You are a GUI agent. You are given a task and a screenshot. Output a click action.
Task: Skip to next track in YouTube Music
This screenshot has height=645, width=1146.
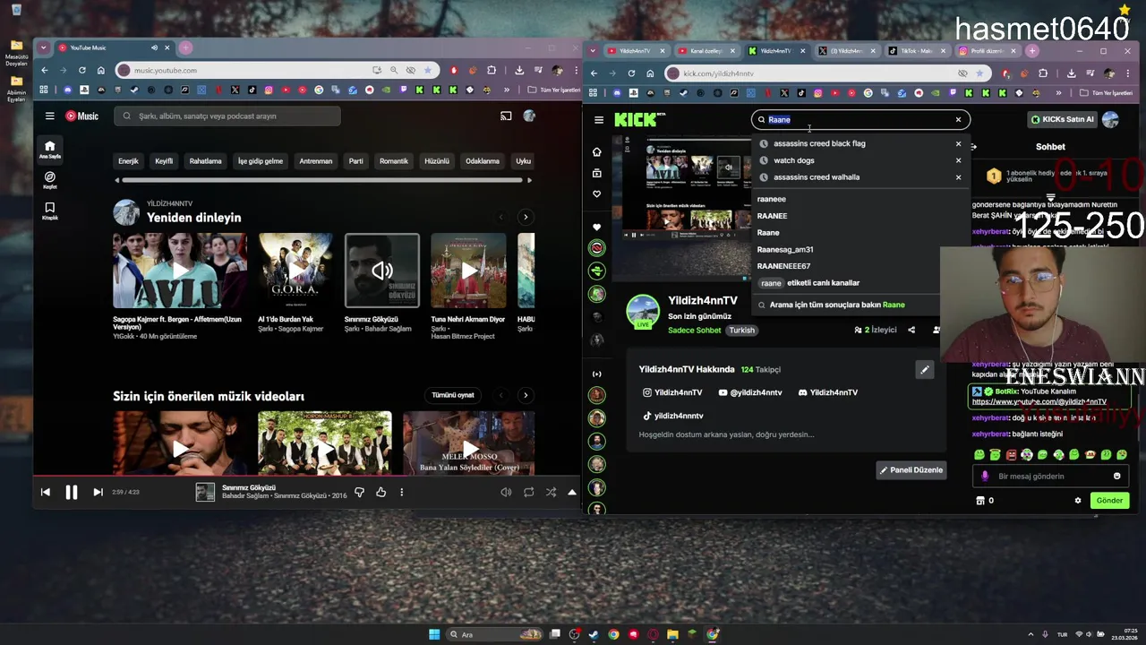tap(98, 492)
